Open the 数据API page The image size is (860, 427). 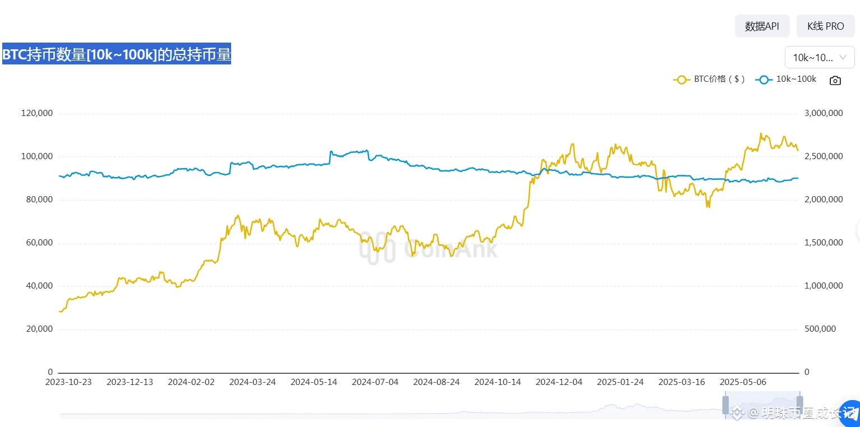762,26
